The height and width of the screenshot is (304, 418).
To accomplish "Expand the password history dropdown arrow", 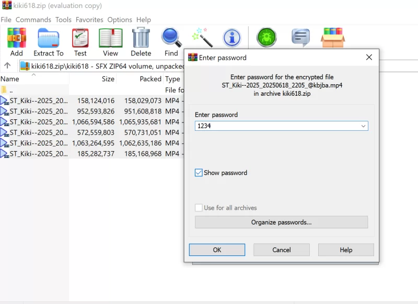I will (363, 126).
